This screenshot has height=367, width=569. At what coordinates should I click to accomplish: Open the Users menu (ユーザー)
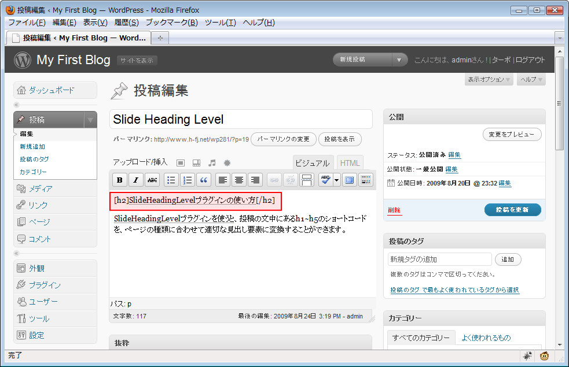click(x=55, y=302)
